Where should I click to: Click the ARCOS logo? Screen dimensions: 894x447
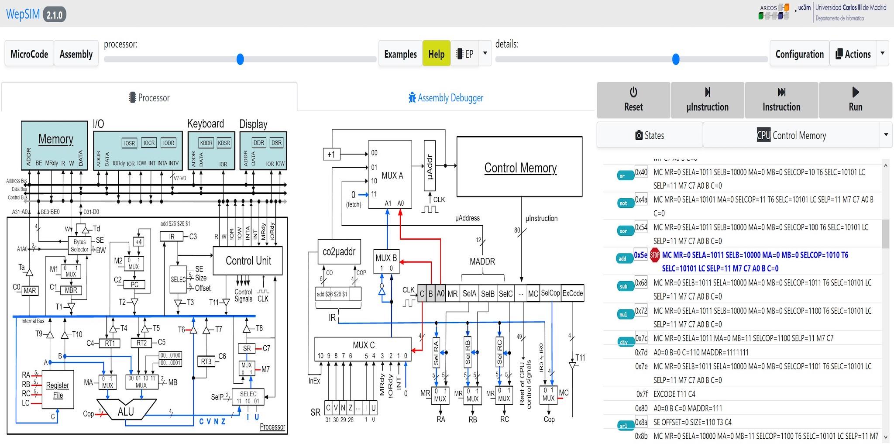click(774, 12)
